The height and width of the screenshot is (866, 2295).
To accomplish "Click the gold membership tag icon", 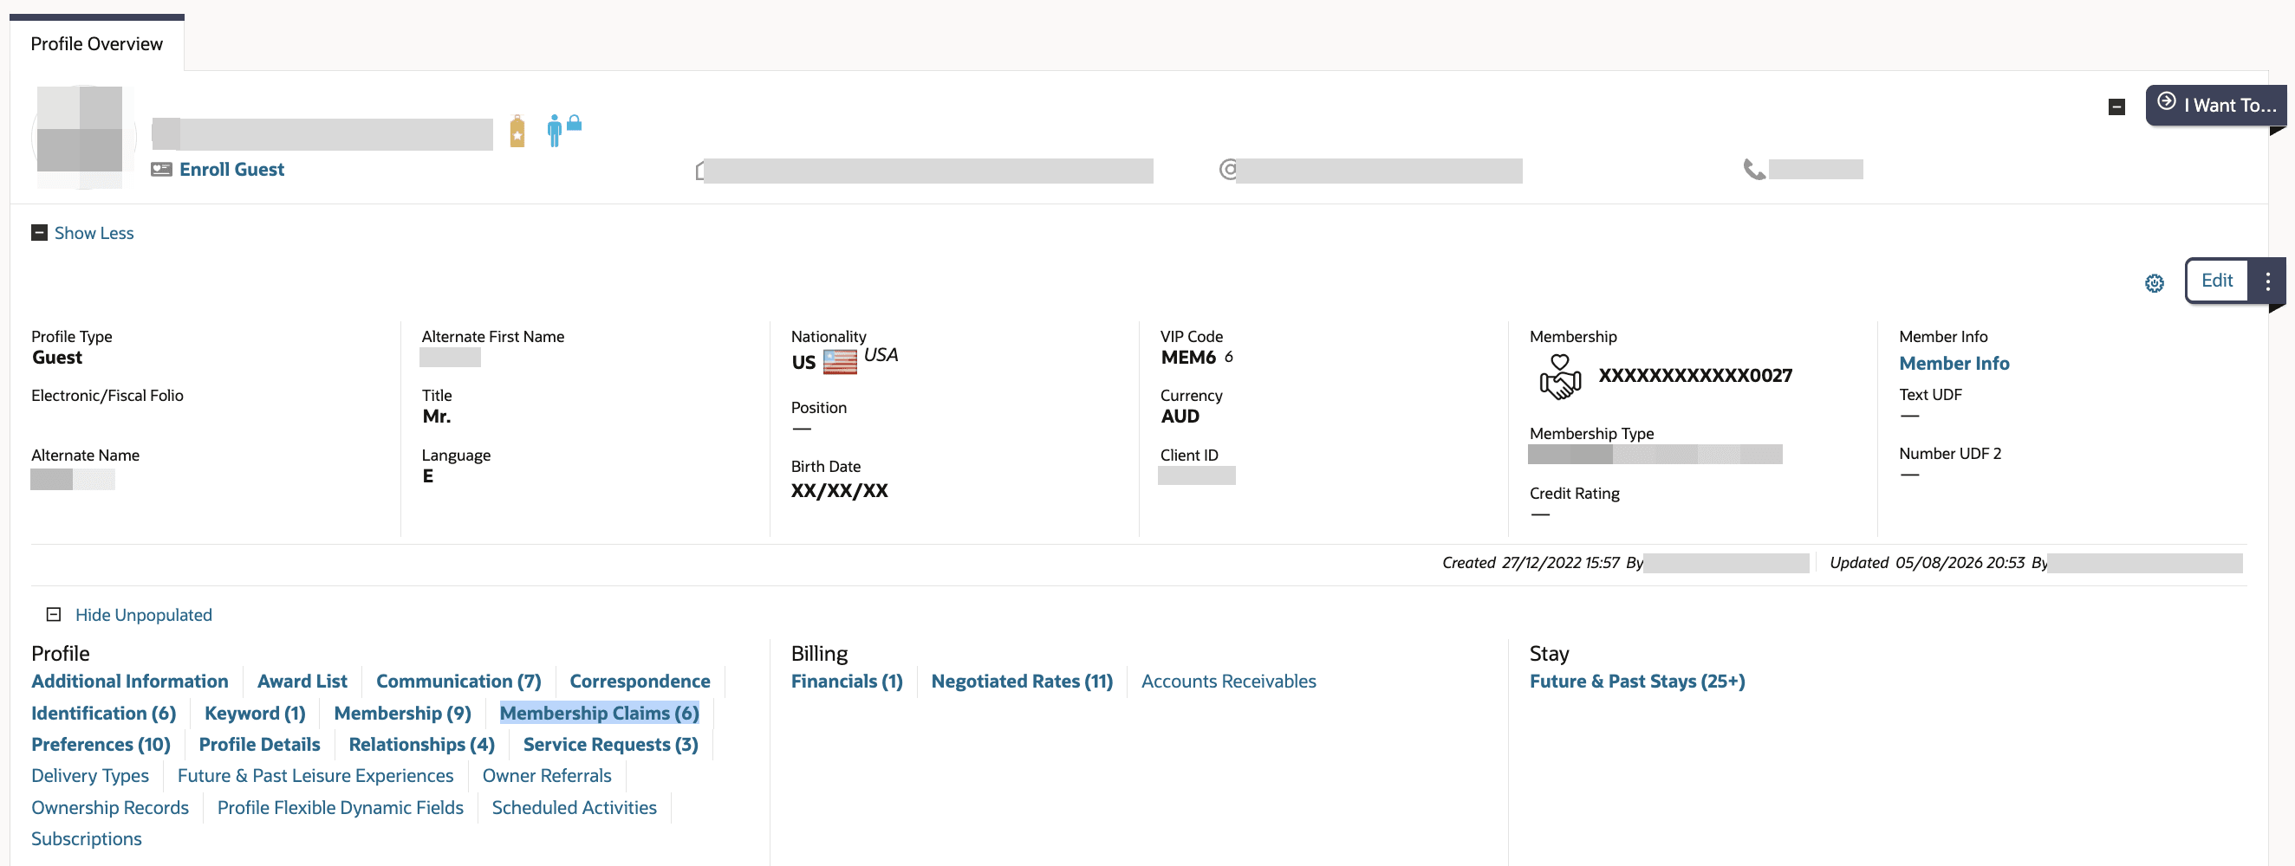I will coord(517,132).
